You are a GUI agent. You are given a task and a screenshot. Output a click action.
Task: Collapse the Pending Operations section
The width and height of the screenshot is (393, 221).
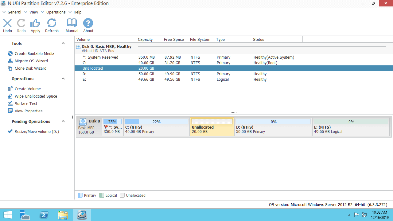(63, 121)
